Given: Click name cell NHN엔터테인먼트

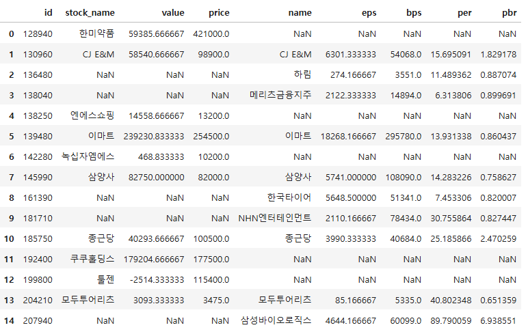Looking at the screenshot, I should (x=275, y=219).
